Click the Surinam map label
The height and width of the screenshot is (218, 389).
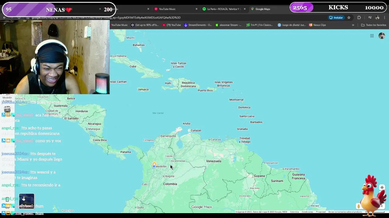(x=277, y=181)
